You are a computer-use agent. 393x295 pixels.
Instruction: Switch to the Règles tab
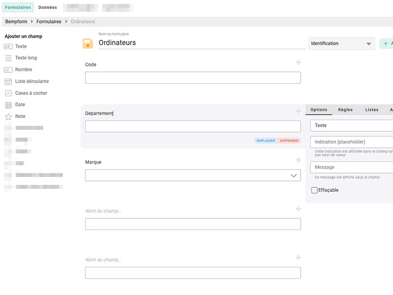point(345,110)
